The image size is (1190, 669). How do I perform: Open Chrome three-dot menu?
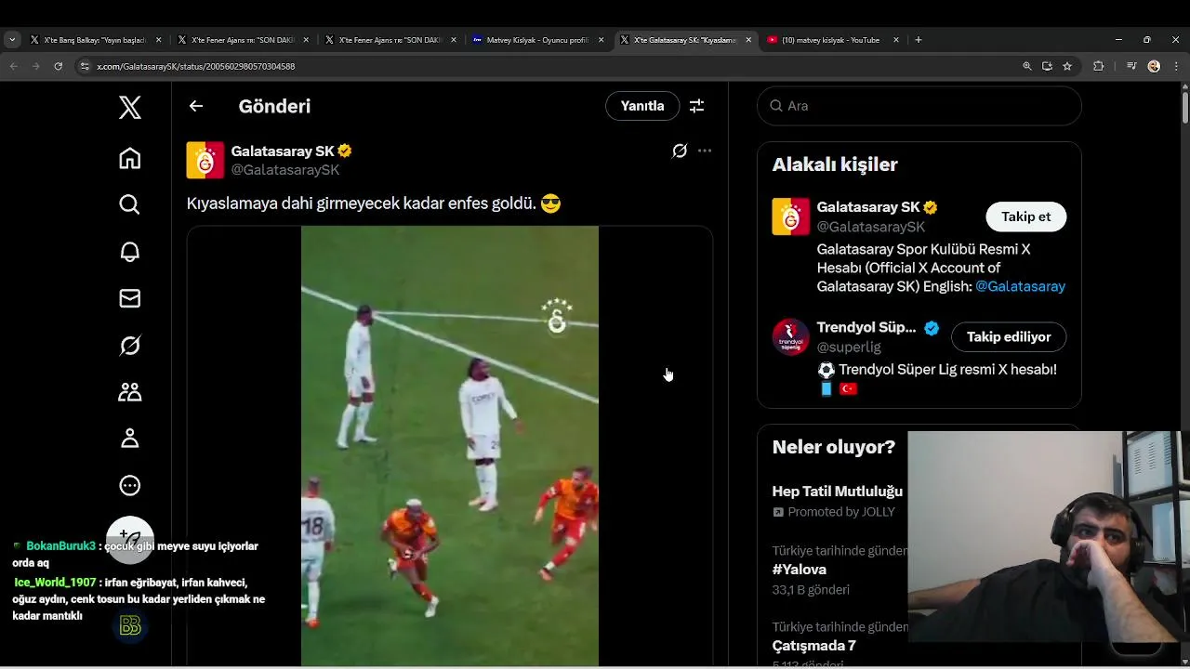(1175, 66)
